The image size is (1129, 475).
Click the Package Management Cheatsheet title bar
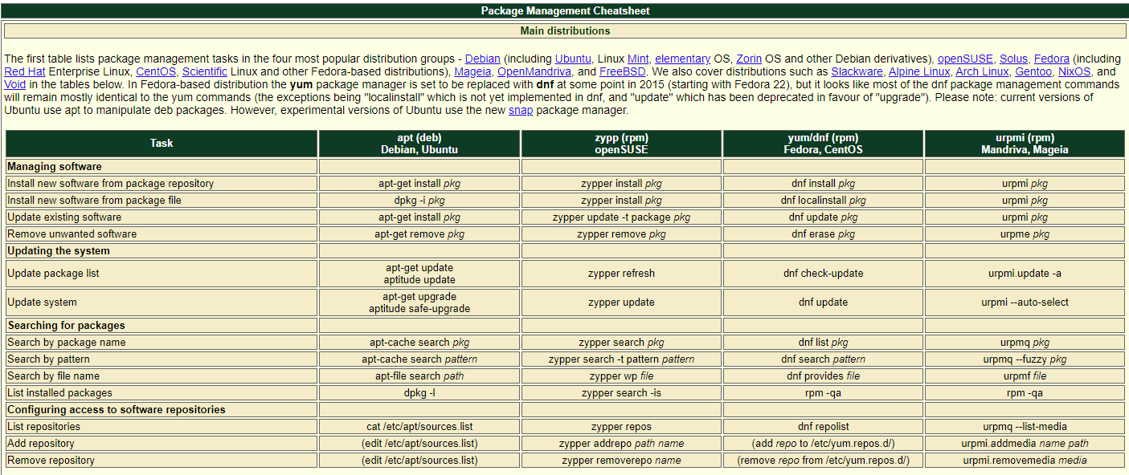point(565,11)
